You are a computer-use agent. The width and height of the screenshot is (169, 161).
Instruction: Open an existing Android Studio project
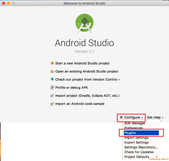tap(87, 72)
